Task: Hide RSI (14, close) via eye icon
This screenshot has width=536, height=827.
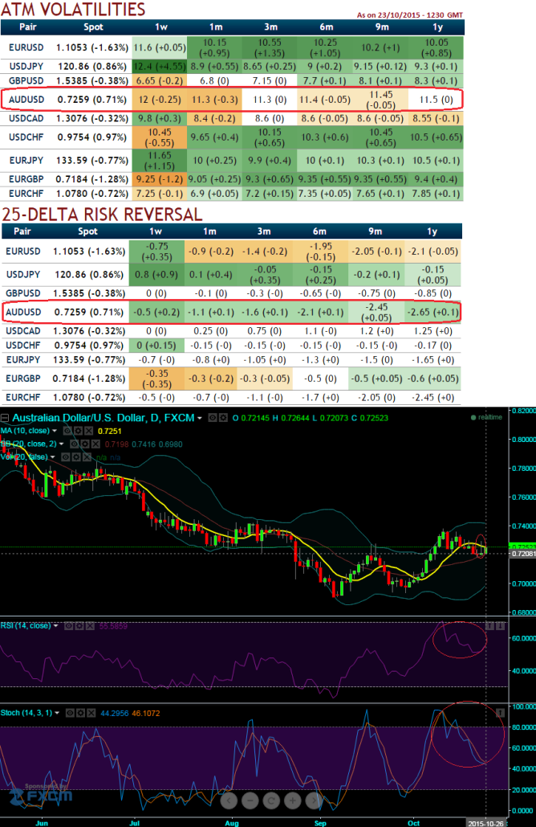Action: 68,626
